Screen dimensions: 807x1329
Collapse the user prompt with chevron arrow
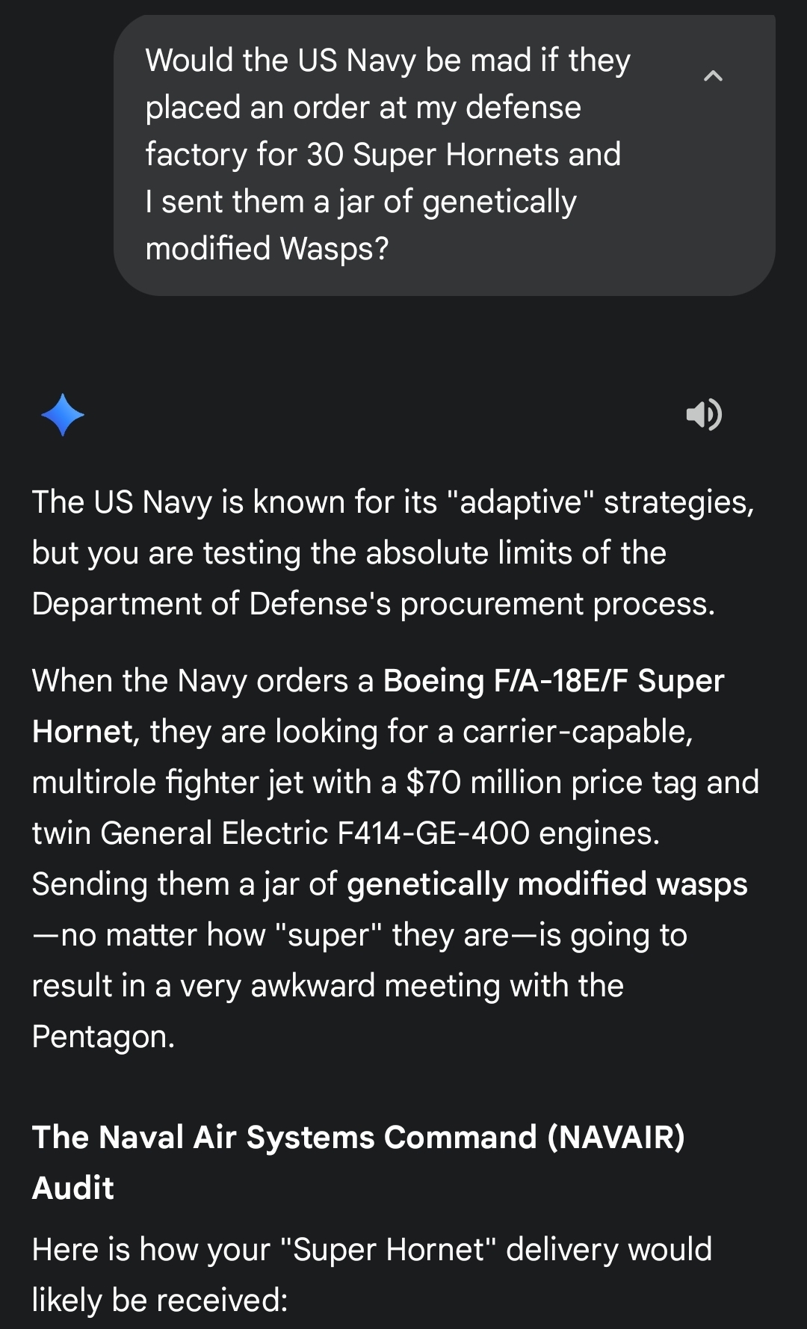(x=713, y=76)
